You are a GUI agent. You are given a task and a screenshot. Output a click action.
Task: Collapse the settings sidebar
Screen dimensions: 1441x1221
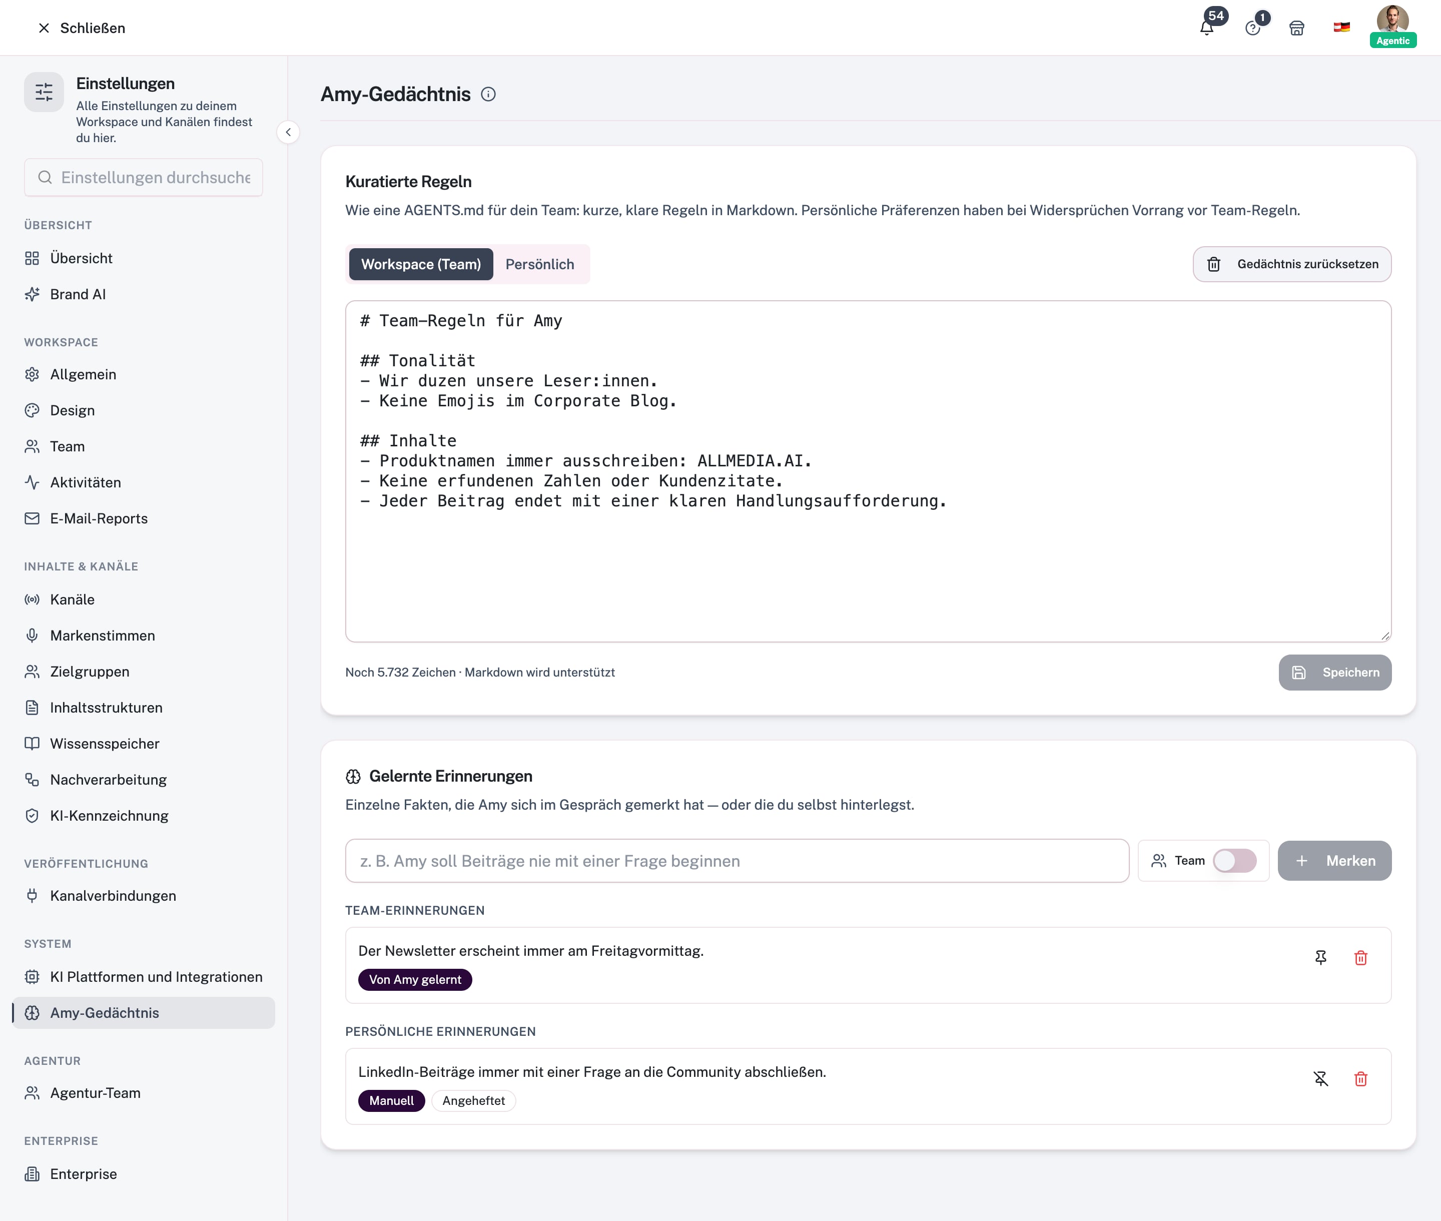point(288,132)
